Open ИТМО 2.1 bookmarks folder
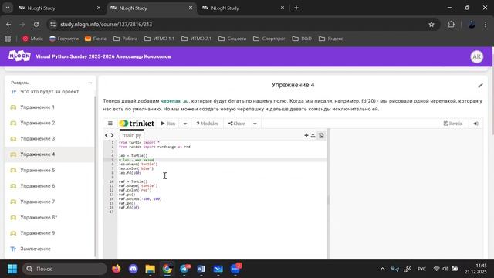This screenshot has height=278, width=494. (x=196, y=39)
